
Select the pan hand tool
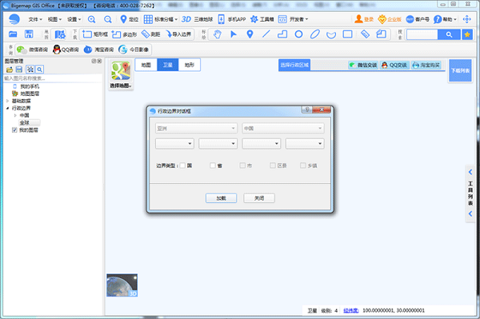[218, 34]
